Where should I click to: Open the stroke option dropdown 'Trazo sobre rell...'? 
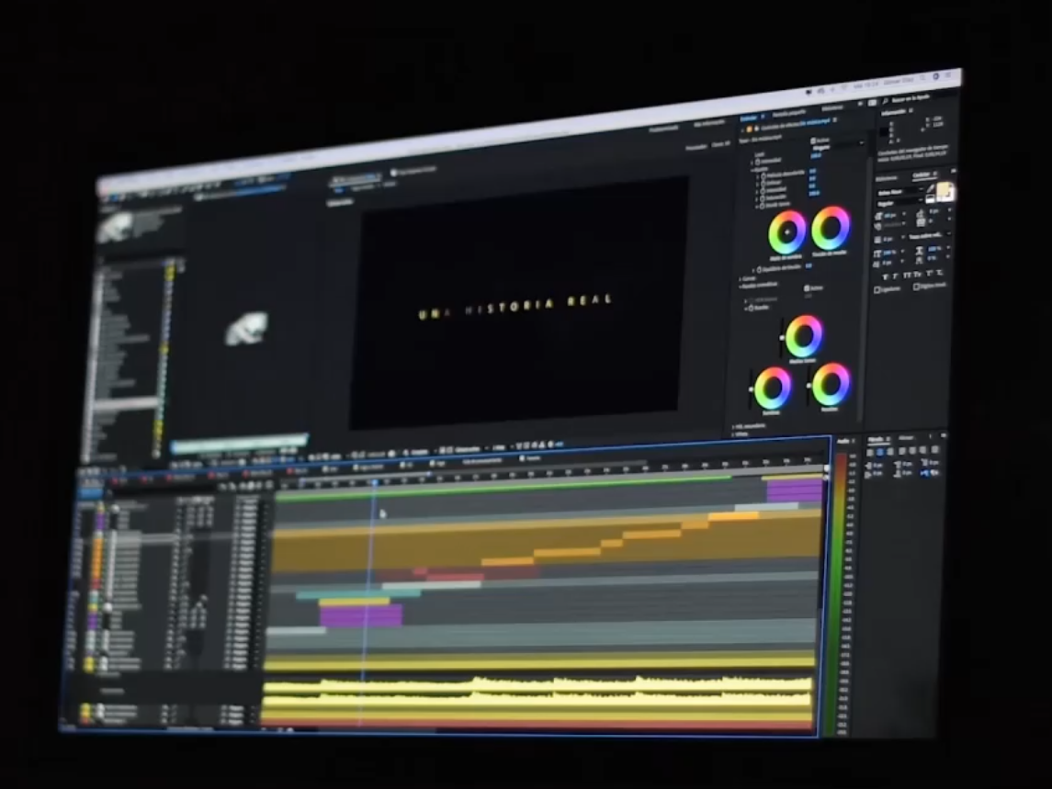tap(930, 235)
